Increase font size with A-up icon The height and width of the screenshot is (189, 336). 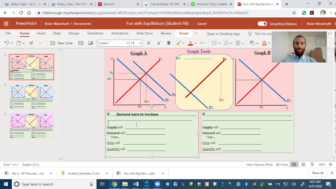(149, 43)
